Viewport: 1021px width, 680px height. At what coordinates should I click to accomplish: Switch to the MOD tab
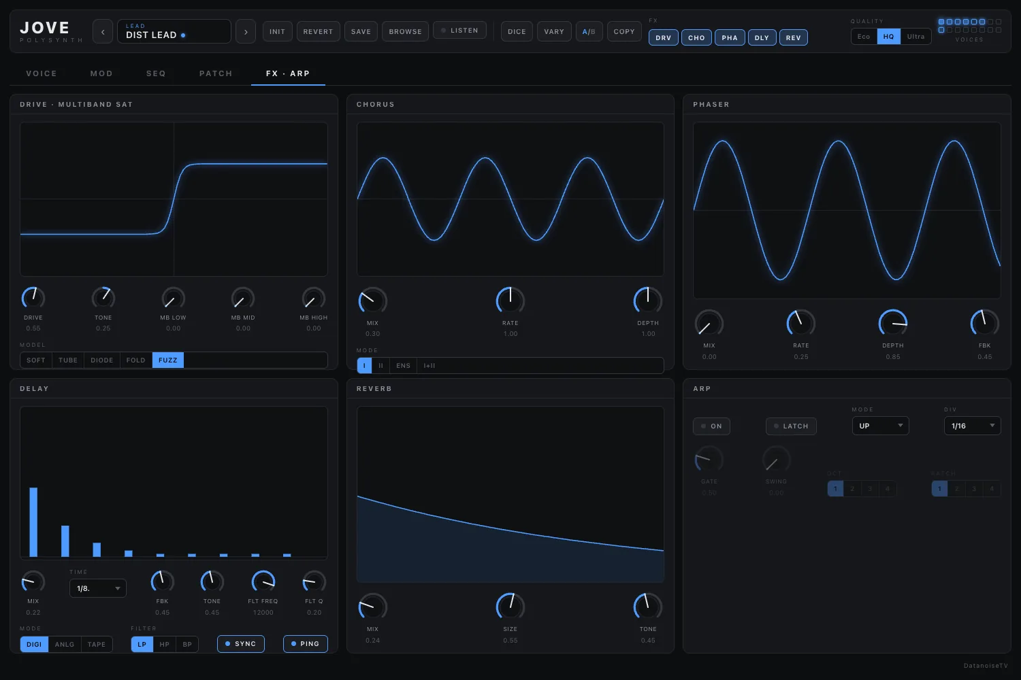point(101,73)
